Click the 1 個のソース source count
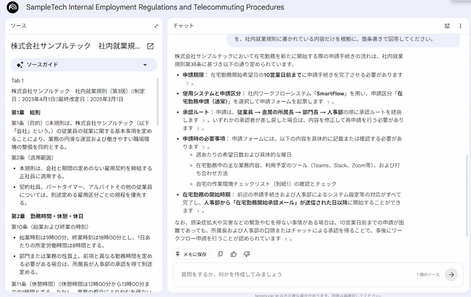The width and height of the screenshot is (471, 297). pos(428,274)
